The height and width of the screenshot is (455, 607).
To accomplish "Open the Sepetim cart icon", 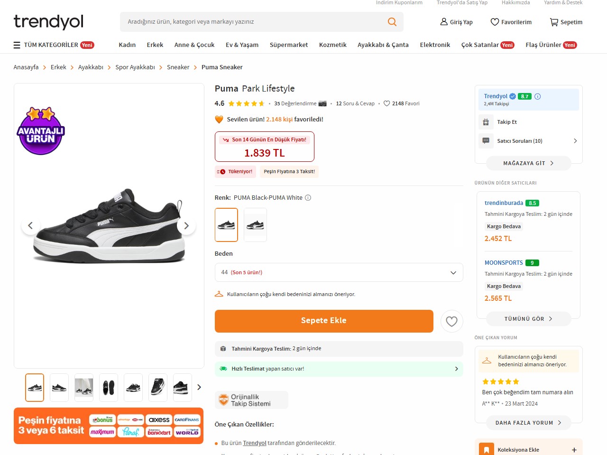I will (554, 22).
